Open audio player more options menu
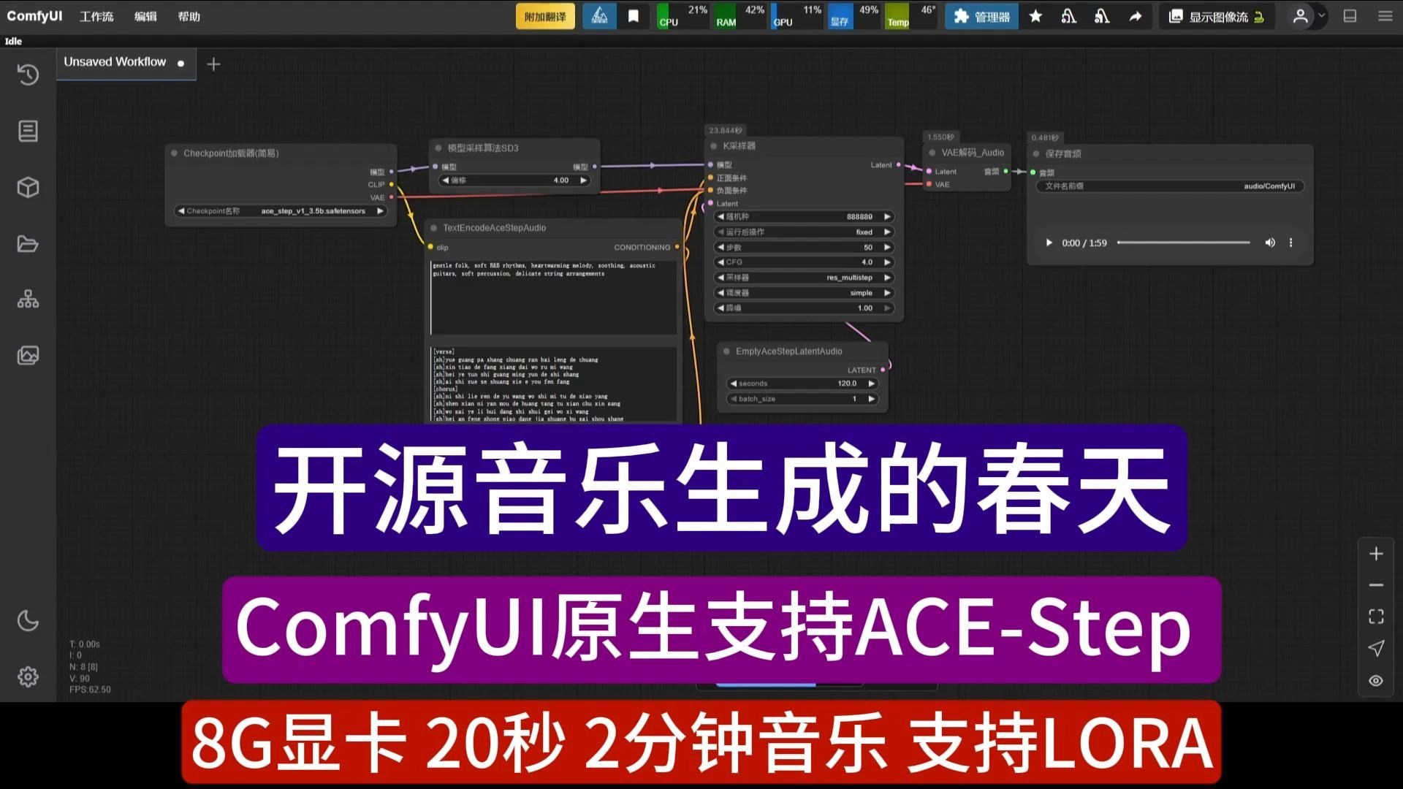The image size is (1403, 789). 1290,243
